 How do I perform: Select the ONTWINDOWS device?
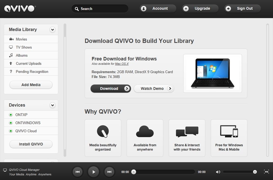(31, 123)
